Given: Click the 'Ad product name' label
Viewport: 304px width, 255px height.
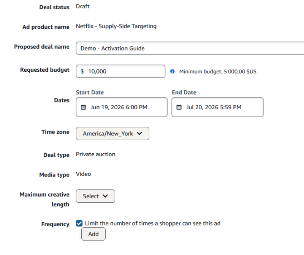Looking at the screenshot, I should coord(46,27).
